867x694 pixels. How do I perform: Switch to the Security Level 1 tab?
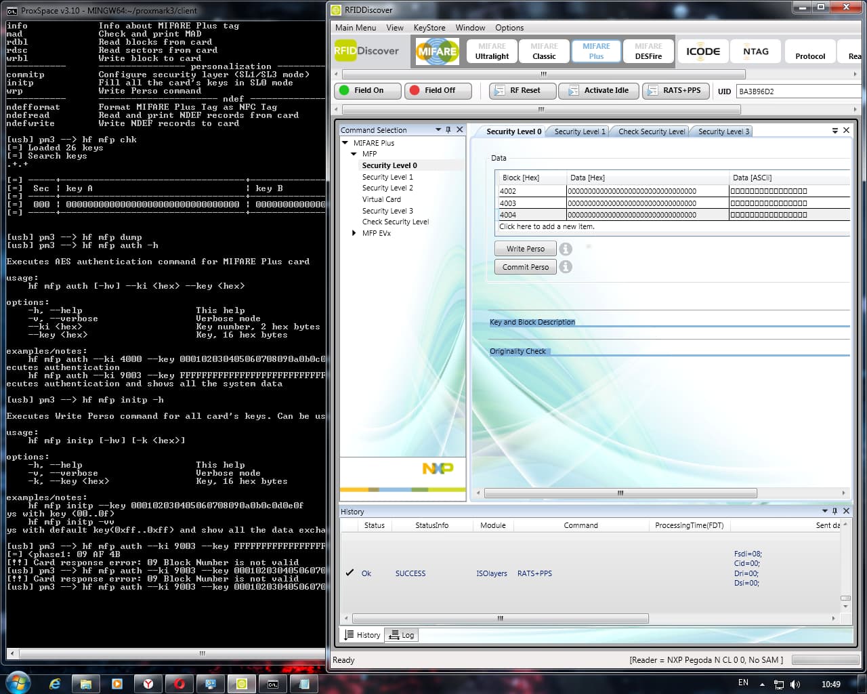[x=579, y=131]
